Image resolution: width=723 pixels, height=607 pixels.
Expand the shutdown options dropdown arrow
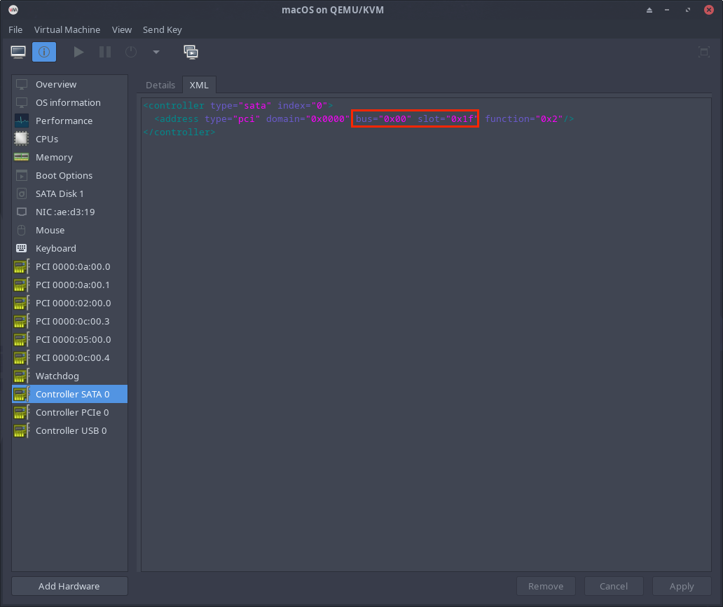(x=156, y=52)
